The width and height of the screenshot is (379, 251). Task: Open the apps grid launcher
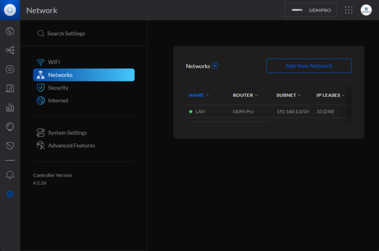pos(348,10)
